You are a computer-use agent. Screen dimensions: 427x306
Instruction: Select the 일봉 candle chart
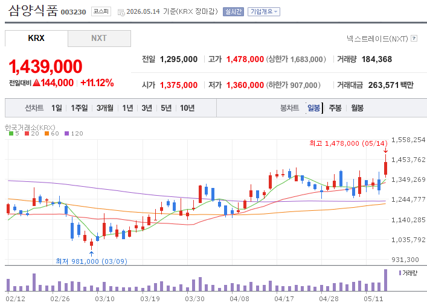[313, 108]
